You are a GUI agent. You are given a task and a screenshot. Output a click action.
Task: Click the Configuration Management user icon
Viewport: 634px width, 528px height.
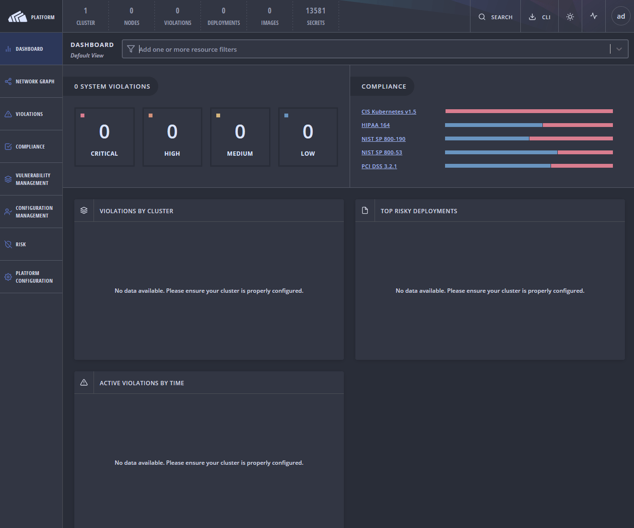tap(8, 211)
